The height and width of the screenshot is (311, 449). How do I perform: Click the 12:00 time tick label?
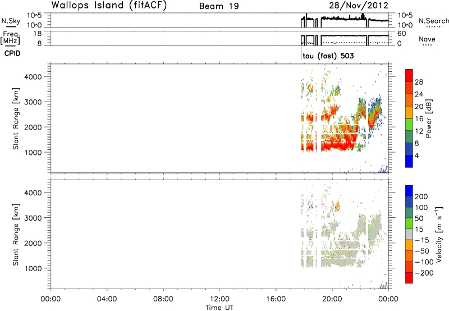pyautogui.click(x=219, y=299)
